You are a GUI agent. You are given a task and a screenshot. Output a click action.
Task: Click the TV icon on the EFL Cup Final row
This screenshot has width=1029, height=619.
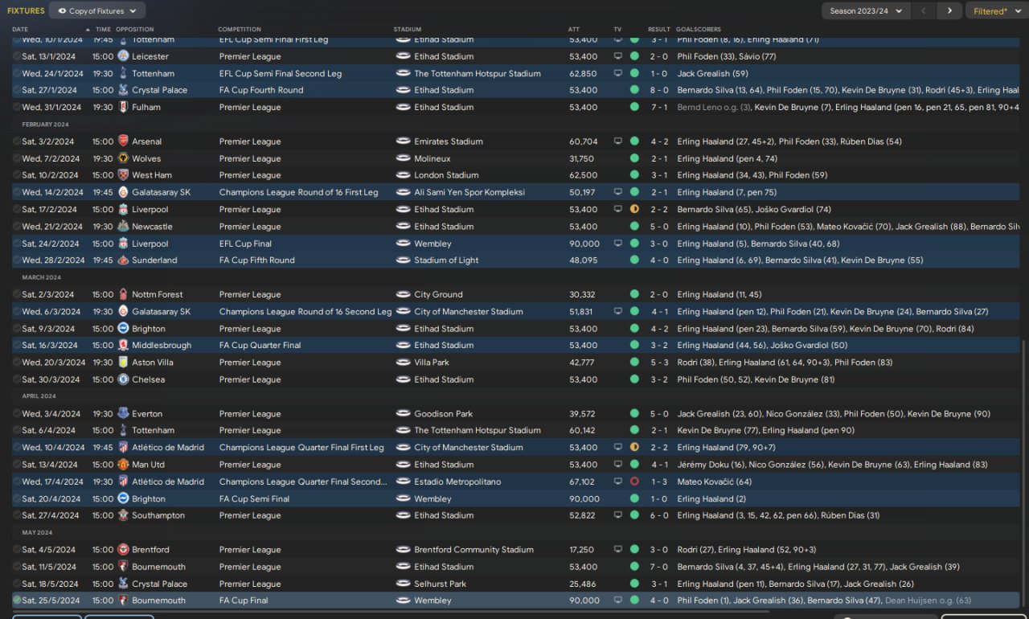pos(618,244)
